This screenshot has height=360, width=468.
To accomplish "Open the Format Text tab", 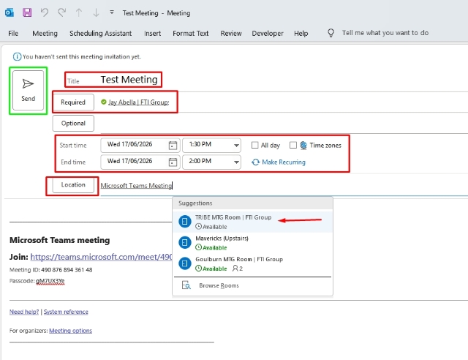I will tap(190, 33).
